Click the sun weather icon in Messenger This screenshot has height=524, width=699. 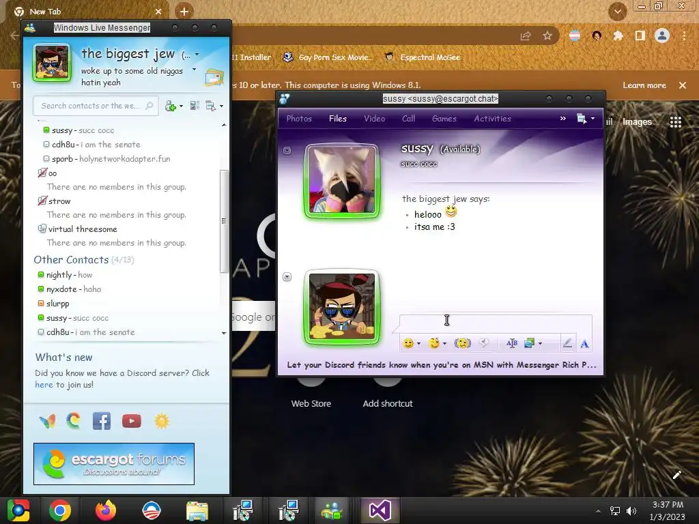tap(162, 421)
